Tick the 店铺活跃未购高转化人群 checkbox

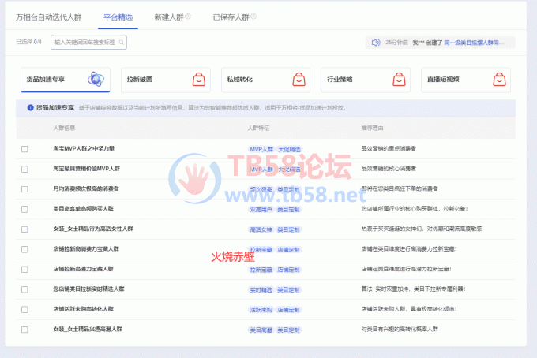coord(24,309)
